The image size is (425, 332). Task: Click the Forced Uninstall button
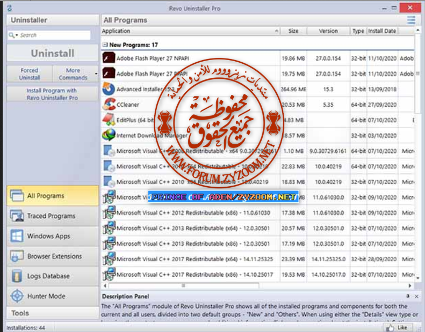point(30,74)
